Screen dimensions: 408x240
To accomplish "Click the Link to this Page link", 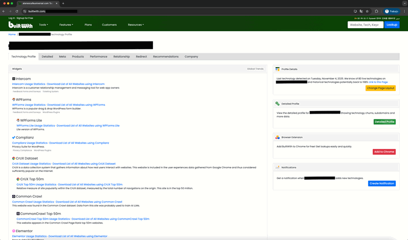I will coord(378,82).
